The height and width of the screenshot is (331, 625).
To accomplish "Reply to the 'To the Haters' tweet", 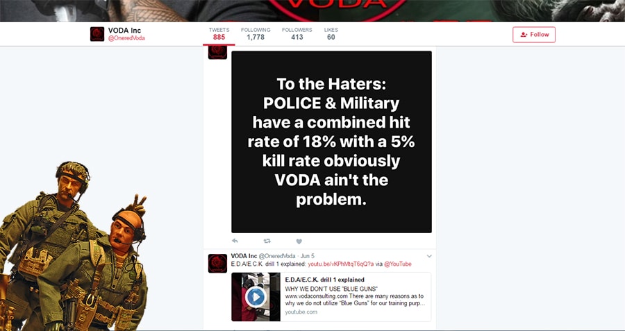I will tap(235, 241).
